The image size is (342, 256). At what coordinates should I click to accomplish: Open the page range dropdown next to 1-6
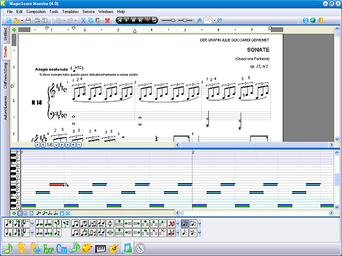click(56, 144)
